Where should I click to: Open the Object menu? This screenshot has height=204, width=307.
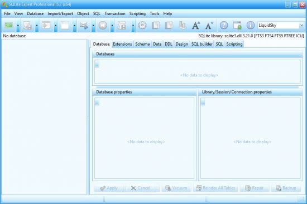pos(83,13)
